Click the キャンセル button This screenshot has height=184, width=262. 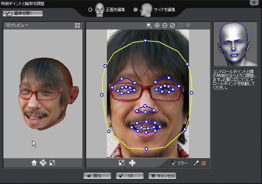pyautogui.click(x=162, y=176)
